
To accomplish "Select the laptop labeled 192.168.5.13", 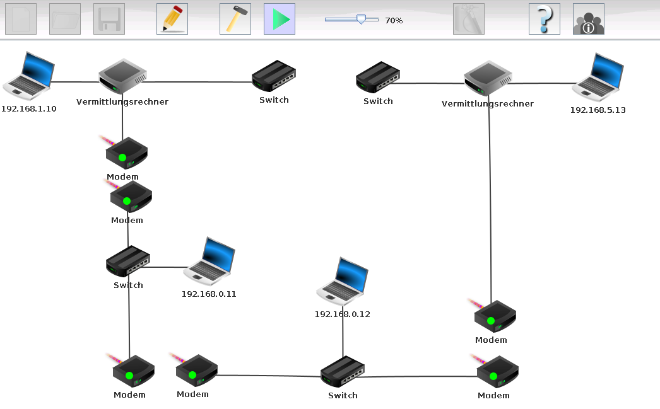I will click(x=598, y=78).
